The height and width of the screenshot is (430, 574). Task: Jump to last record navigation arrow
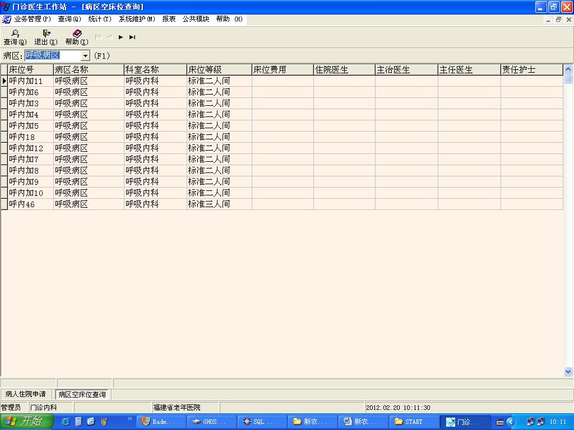click(x=132, y=37)
